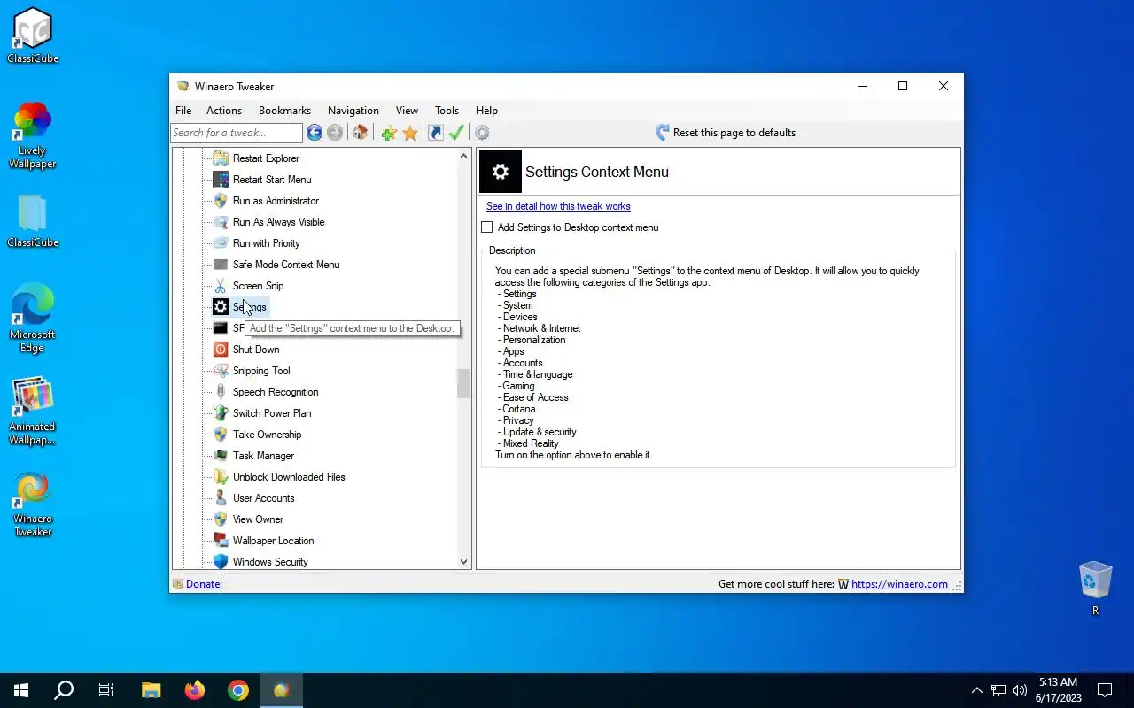Click the tree vertical scrollbar thumb

click(463, 384)
